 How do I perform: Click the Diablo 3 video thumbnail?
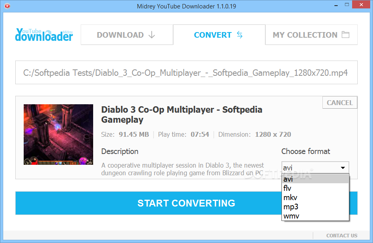[58, 134]
